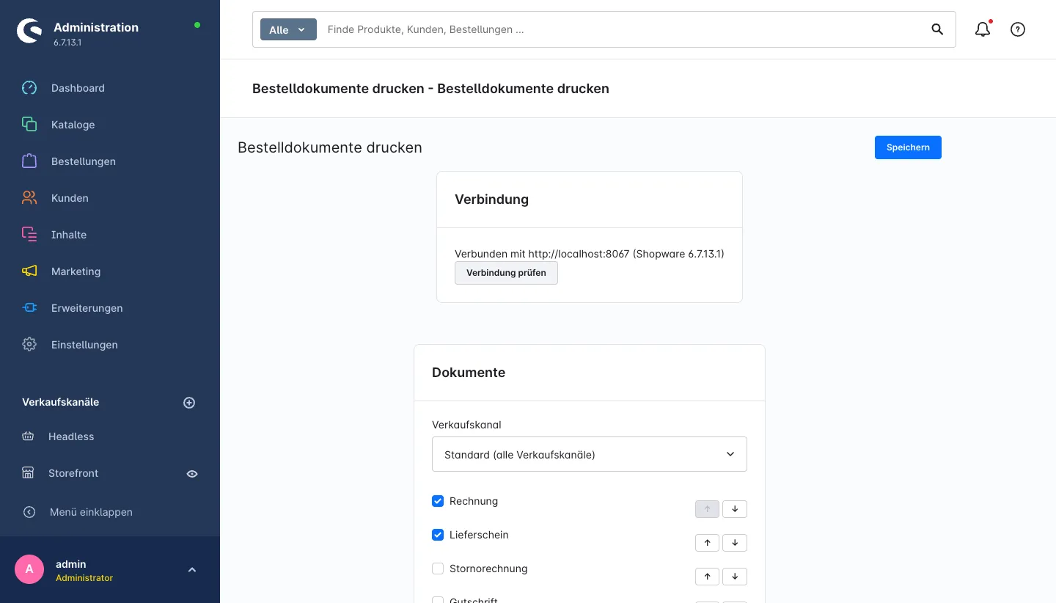Move Rechnung down with arrow button
This screenshot has height=603, width=1056.
click(x=735, y=509)
